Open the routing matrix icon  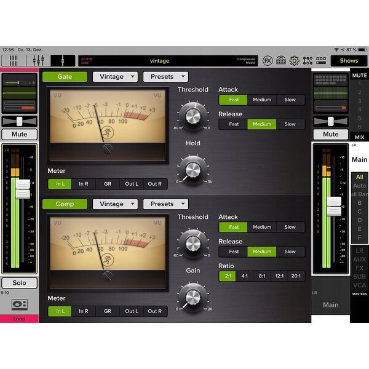pos(307,61)
